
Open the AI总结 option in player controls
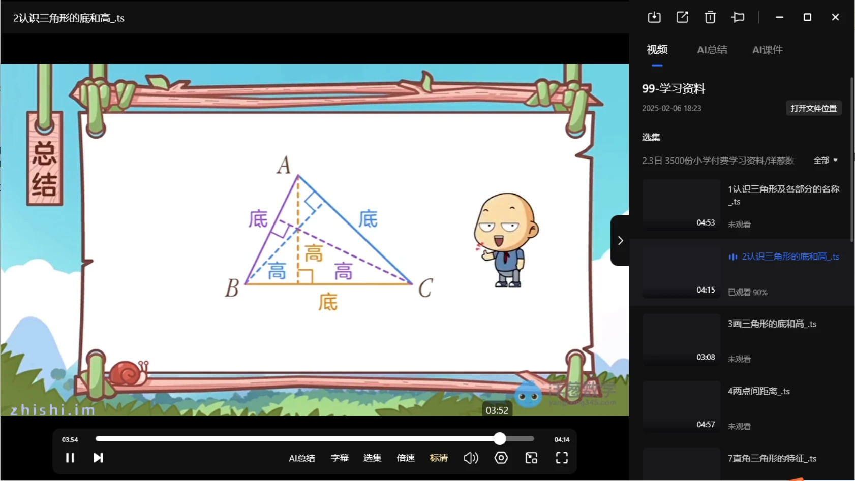coord(302,458)
